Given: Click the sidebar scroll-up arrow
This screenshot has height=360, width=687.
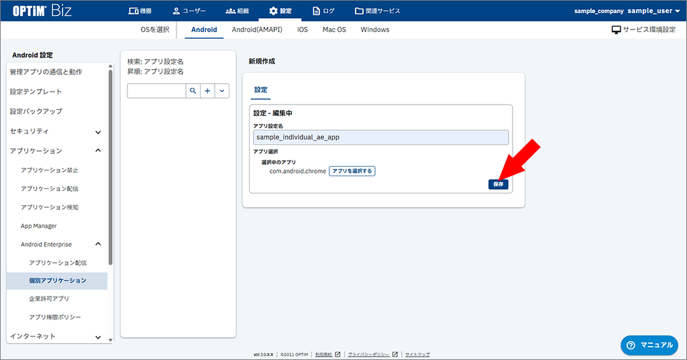Looking at the screenshot, I should pyautogui.click(x=111, y=66).
